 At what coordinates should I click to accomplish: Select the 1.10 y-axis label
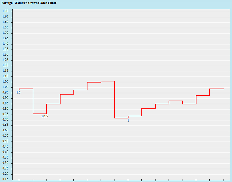(x=5, y=76)
